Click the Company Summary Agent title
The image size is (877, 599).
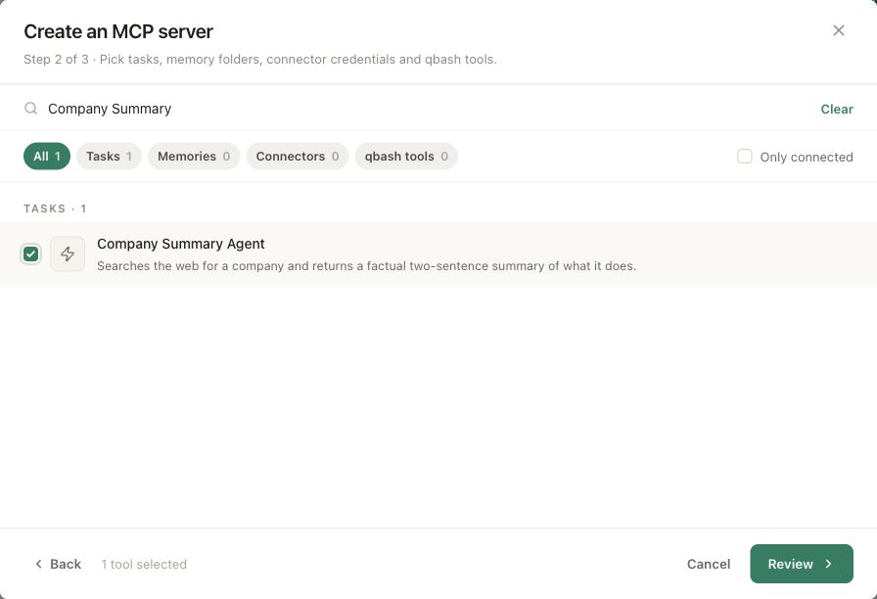[x=181, y=244]
